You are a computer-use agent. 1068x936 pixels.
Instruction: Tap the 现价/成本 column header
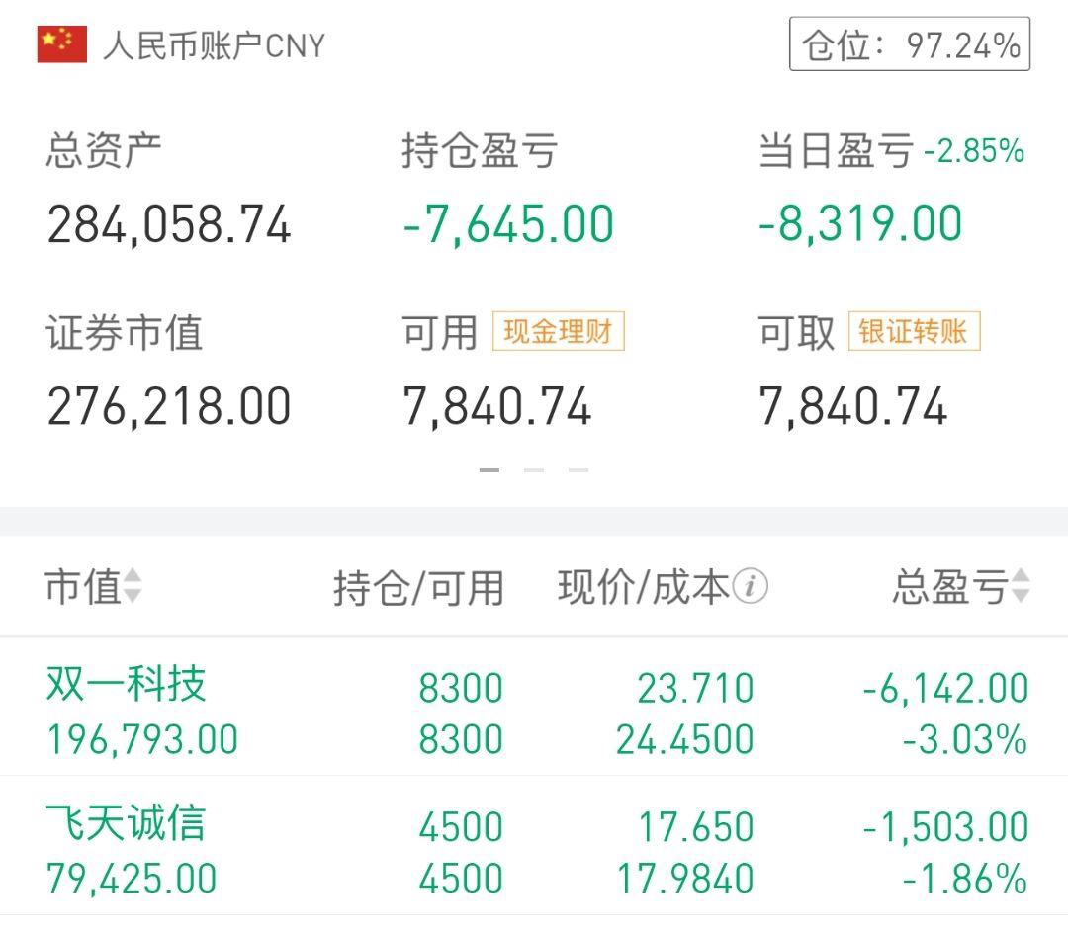coord(643,586)
